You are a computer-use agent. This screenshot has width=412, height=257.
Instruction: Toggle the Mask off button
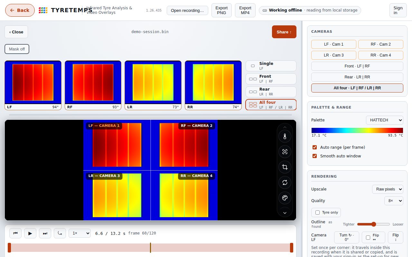17,49
